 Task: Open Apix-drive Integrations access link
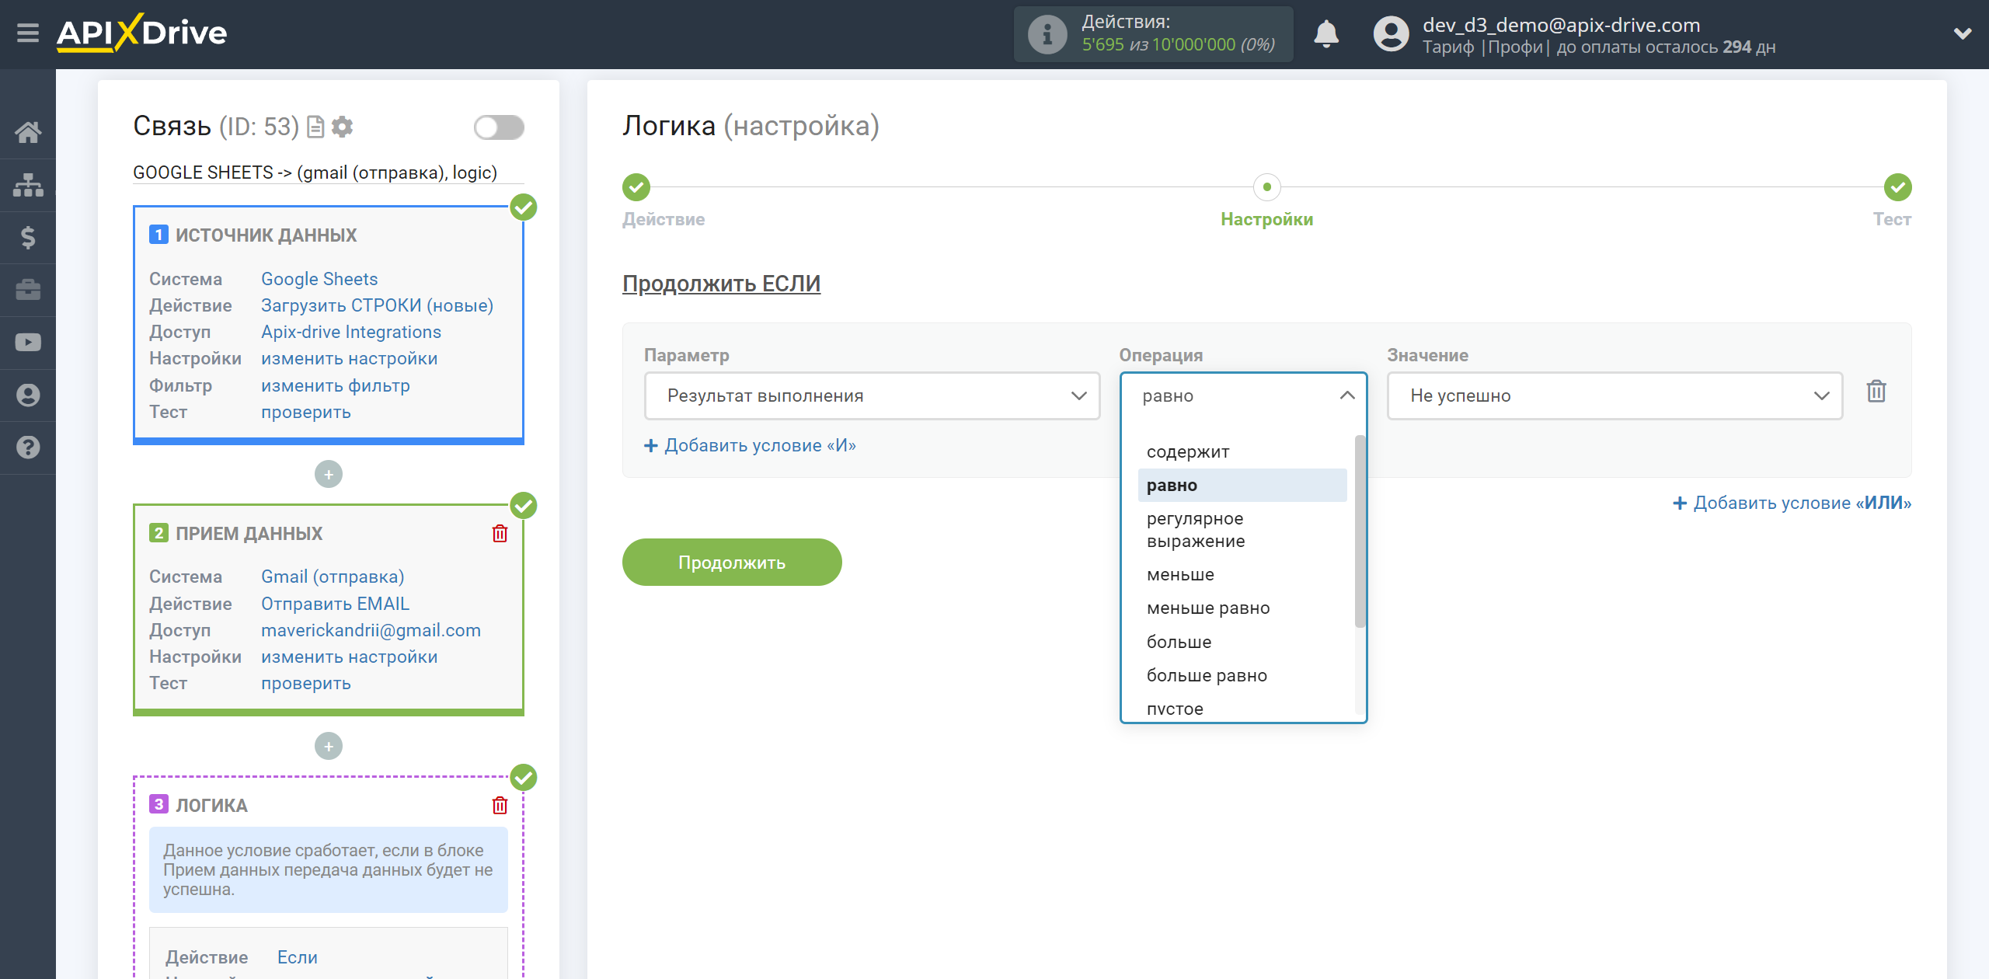tap(351, 332)
